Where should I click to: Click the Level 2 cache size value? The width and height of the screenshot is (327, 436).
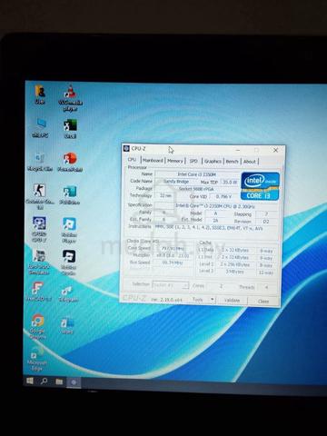[235, 264]
